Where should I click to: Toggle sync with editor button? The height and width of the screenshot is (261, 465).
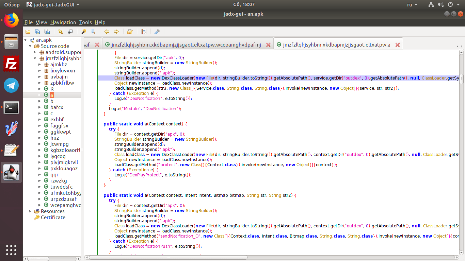coord(61,32)
